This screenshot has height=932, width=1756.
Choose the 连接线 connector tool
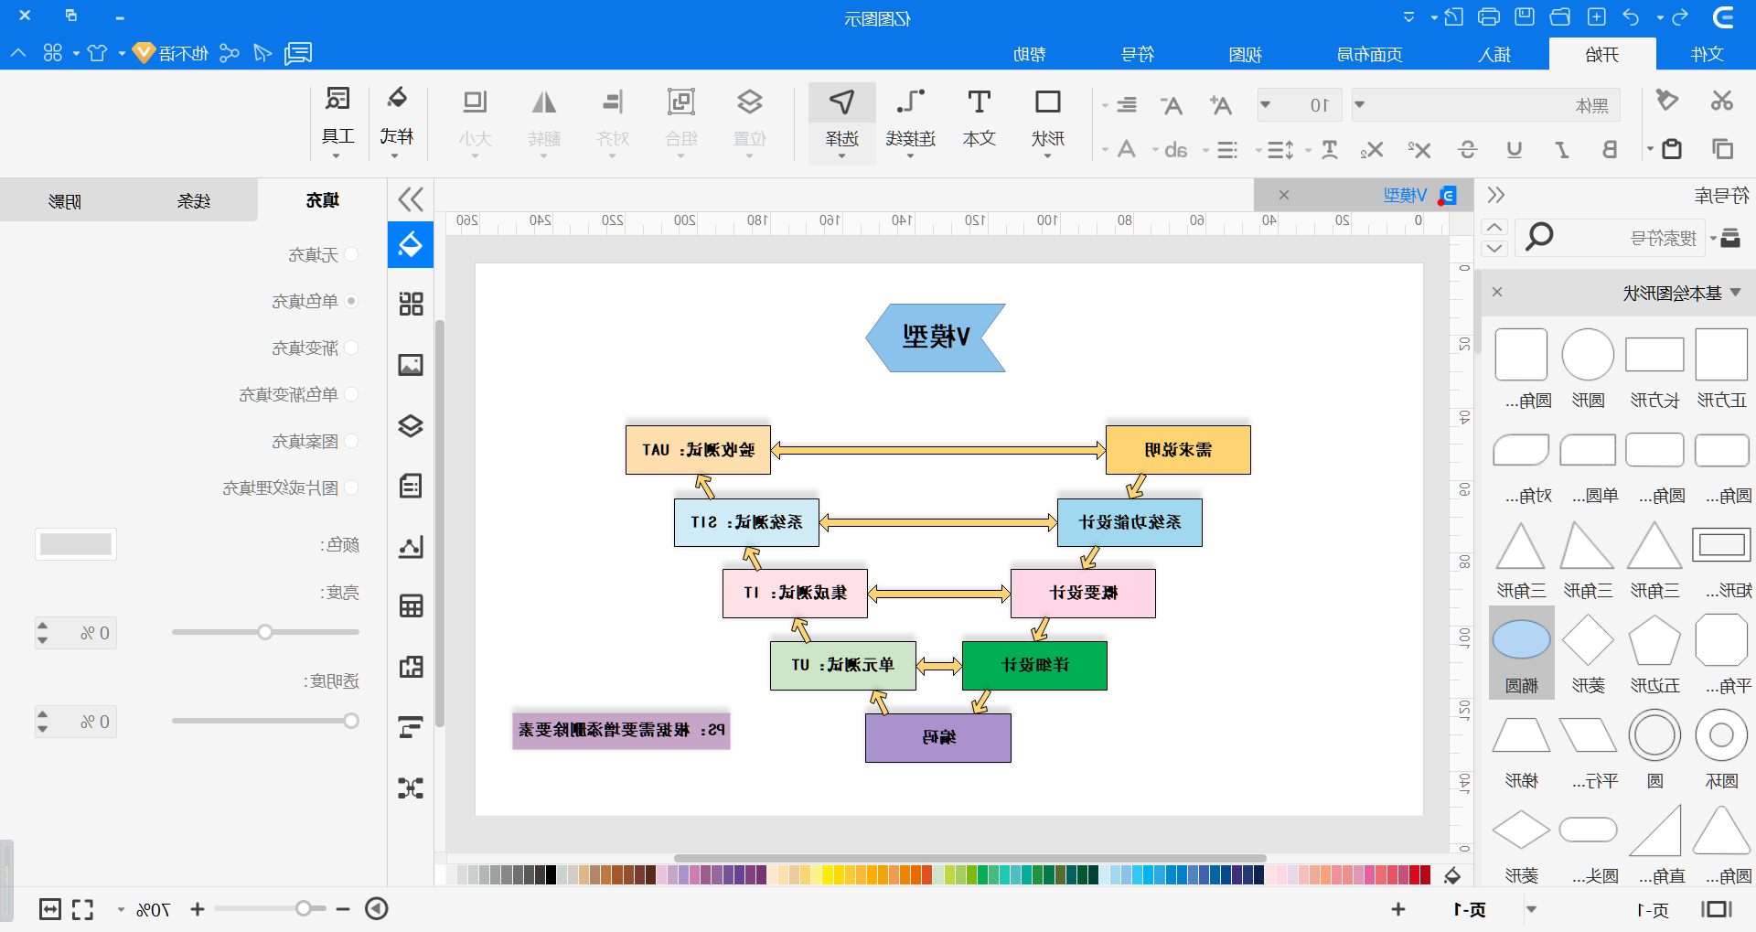(910, 122)
